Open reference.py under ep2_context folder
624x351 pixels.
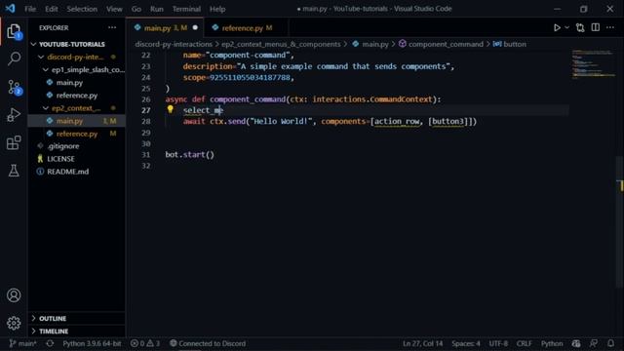coord(76,134)
